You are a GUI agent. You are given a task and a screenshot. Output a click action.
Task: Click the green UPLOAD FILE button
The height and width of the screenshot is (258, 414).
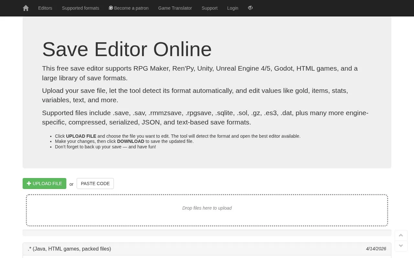tap(44, 184)
